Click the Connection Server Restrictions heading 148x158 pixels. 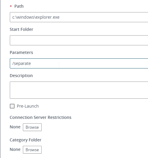40,117
